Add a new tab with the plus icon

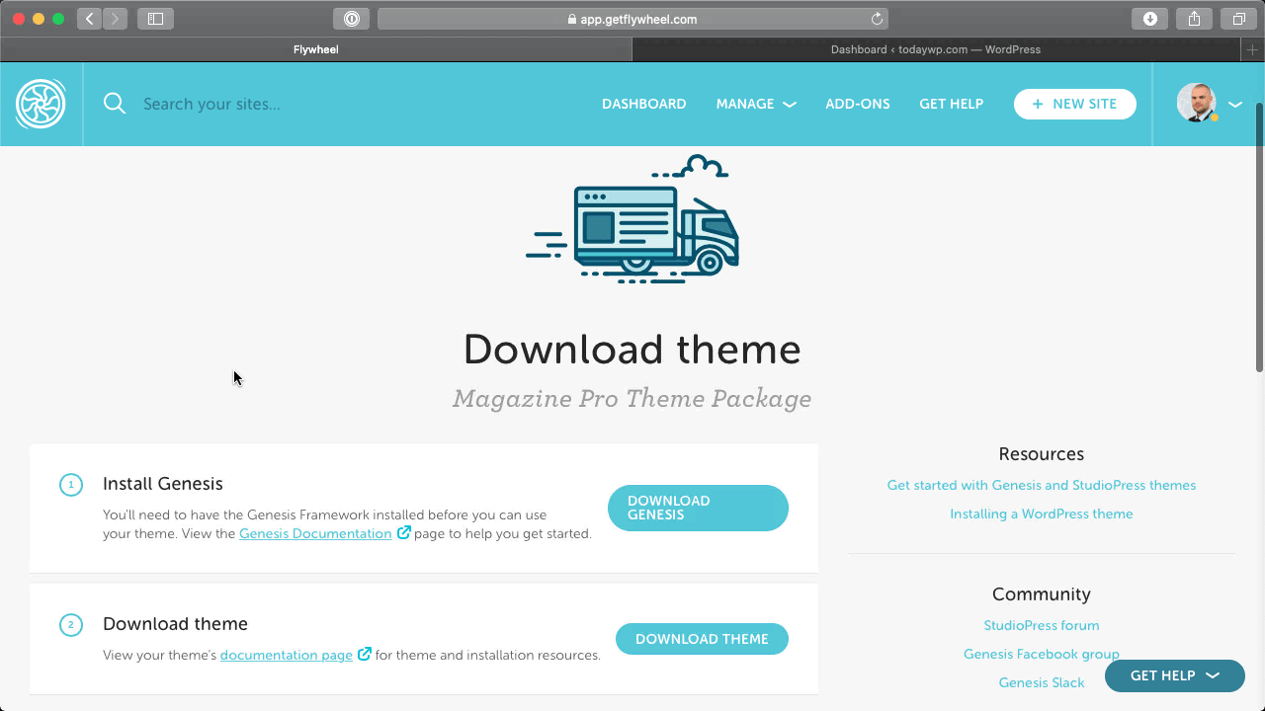click(1253, 49)
